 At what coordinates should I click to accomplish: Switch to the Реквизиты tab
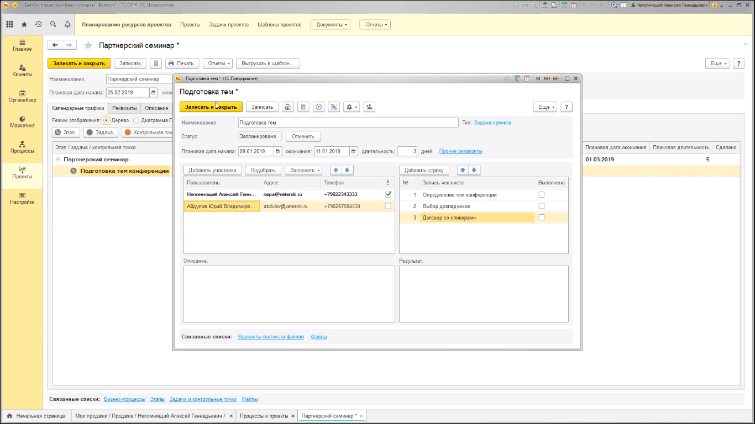coord(124,108)
